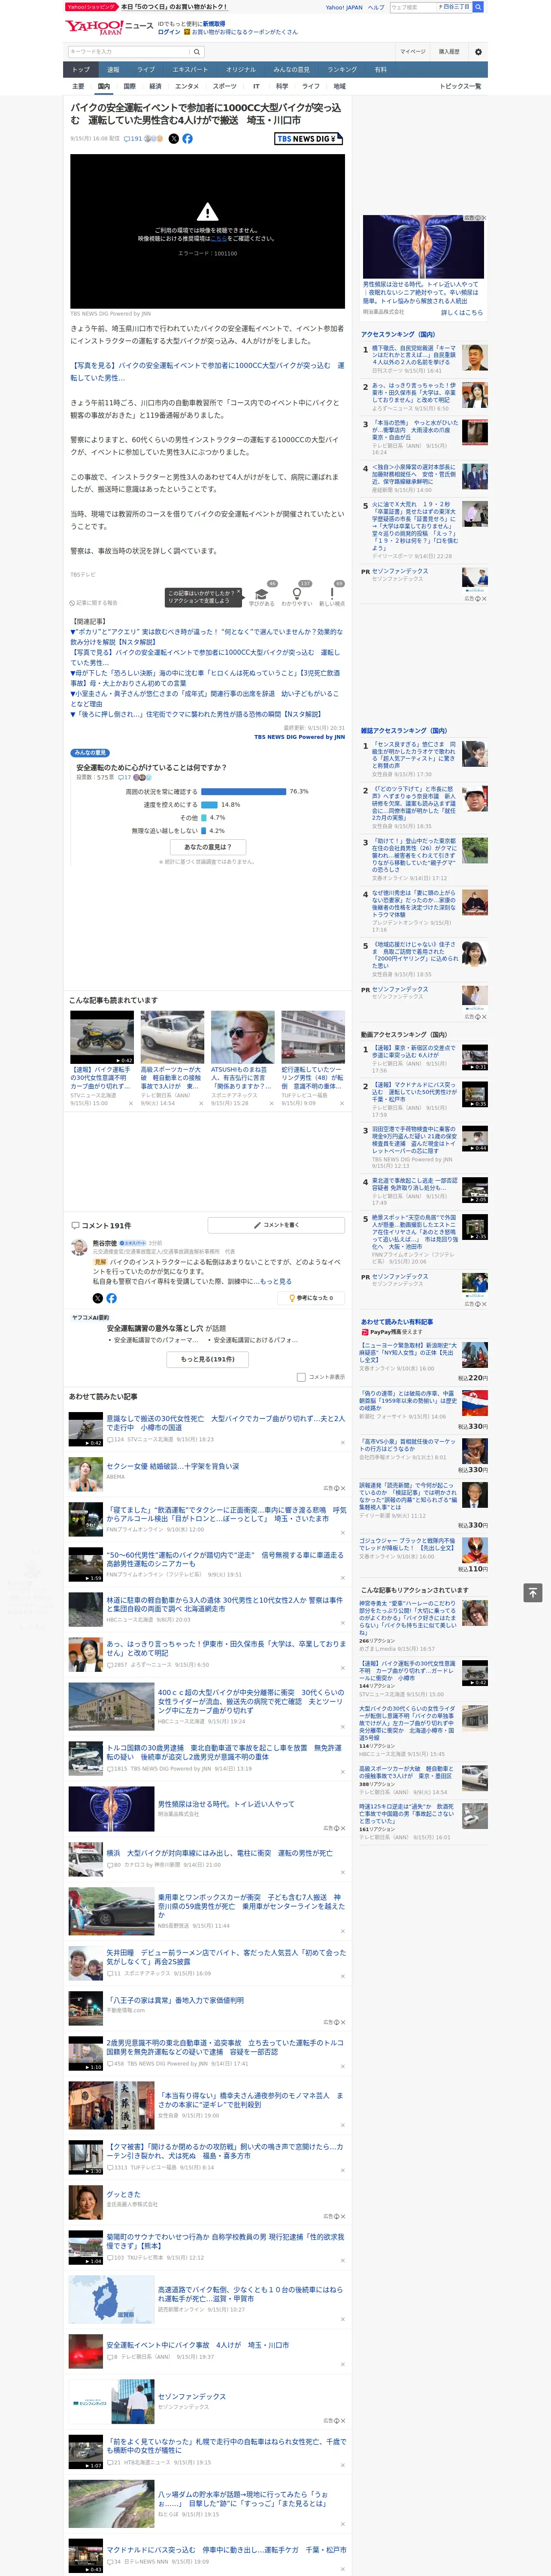Open the マイページ link
This screenshot has height=2576, width=551.
point(413,52)
